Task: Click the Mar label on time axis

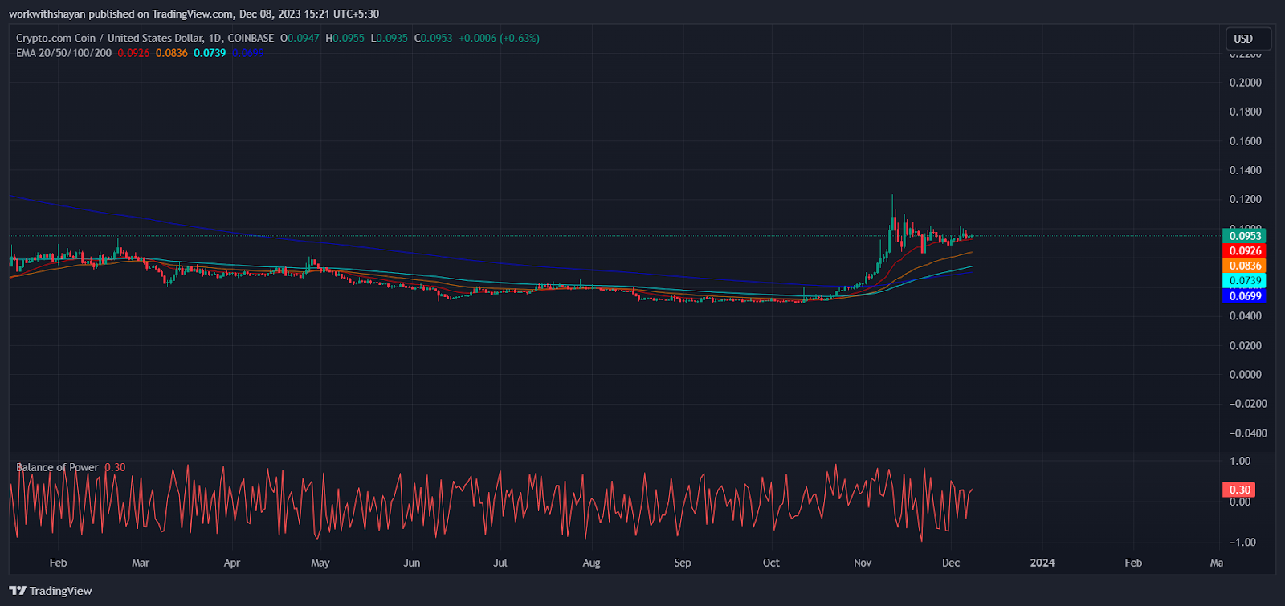Action: coord(141,563)
